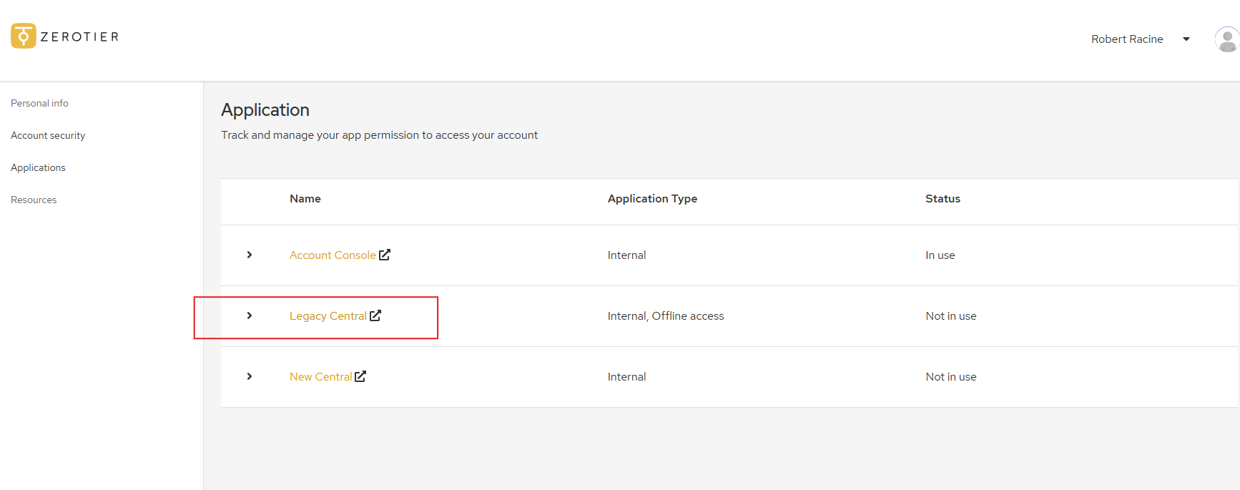Select 'In use' status for Account Console
The width and height of the screenshot is (1240, 490).
(x=940, y=255)
